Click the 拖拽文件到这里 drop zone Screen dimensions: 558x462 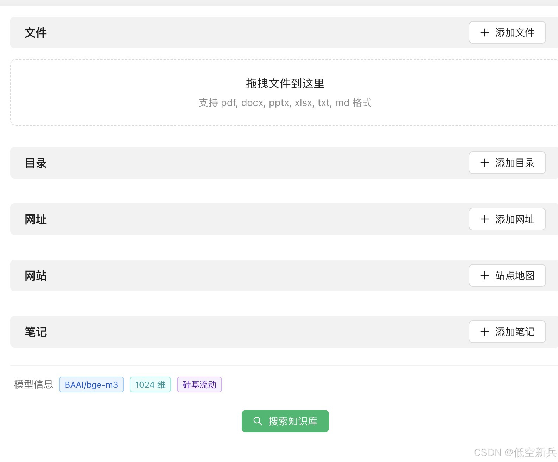click(x=284, y=92)
